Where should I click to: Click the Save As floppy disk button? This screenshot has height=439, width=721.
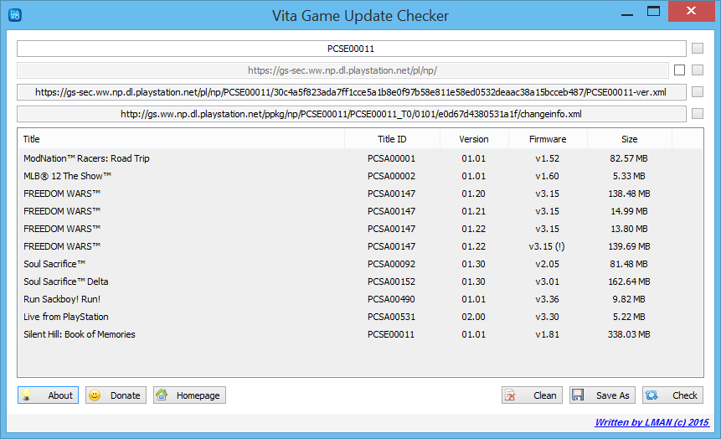(602, 395)
